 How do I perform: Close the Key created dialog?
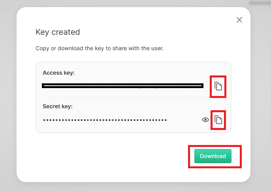(239, 20)
